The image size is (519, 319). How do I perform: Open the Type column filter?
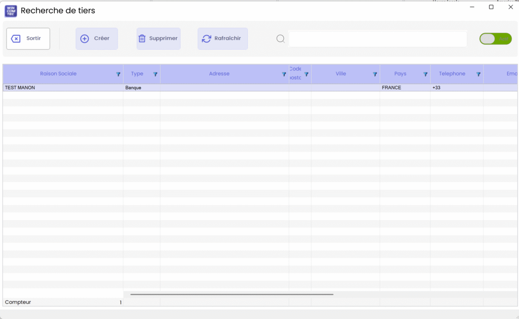pyautogui.click(x=155, y=75)
